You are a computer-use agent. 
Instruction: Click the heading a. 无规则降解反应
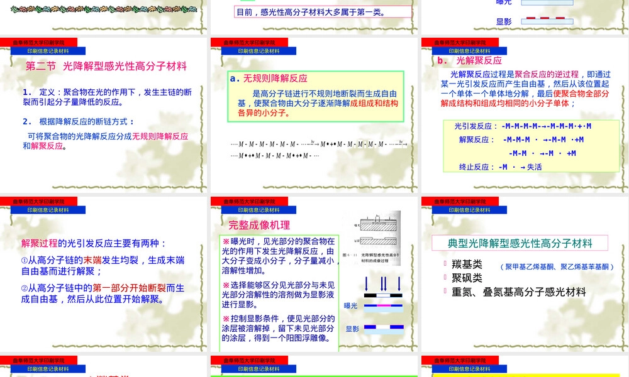pos(269,79)
